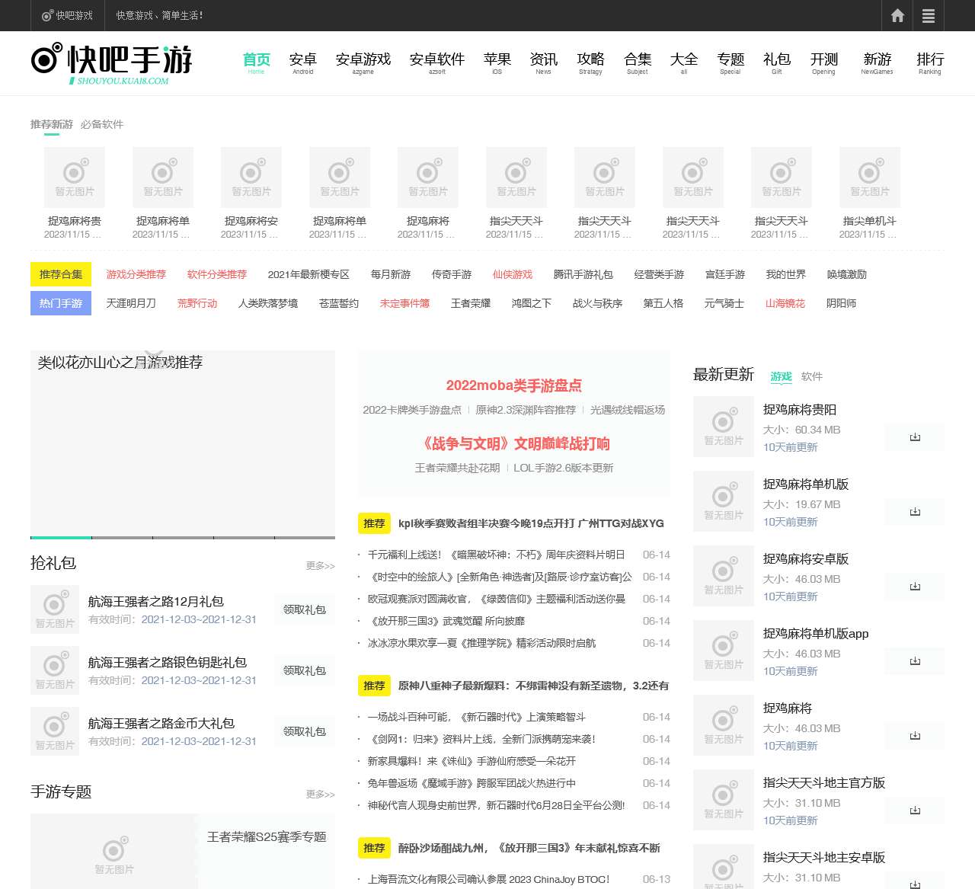Open the 攻略 Strategy menu item
This screenshot has width=975, height=889.
click(x=591, y=58)
